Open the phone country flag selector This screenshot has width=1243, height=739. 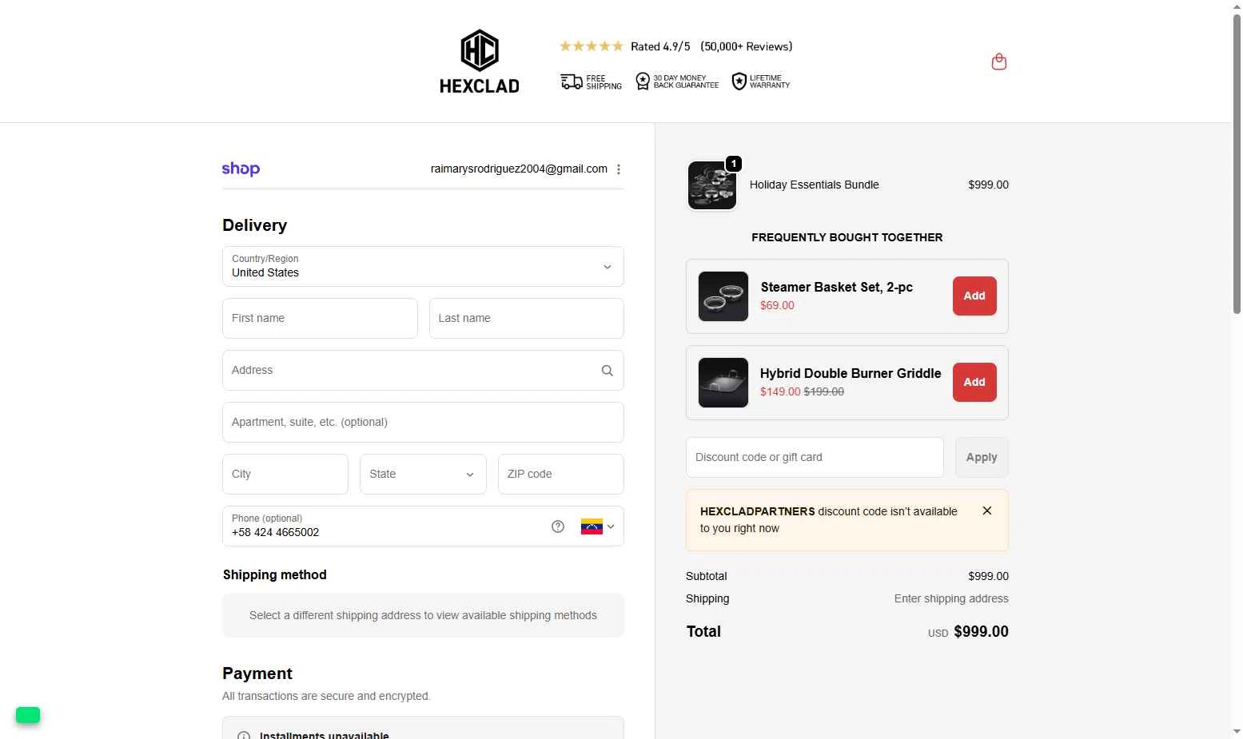(597, 526)
